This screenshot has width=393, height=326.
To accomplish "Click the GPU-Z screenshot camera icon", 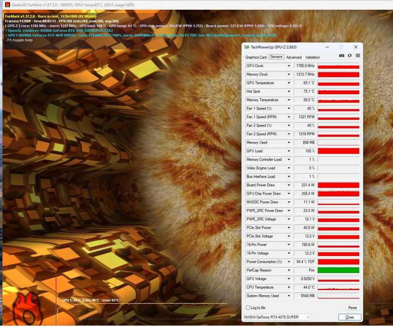I will point(341,55).
